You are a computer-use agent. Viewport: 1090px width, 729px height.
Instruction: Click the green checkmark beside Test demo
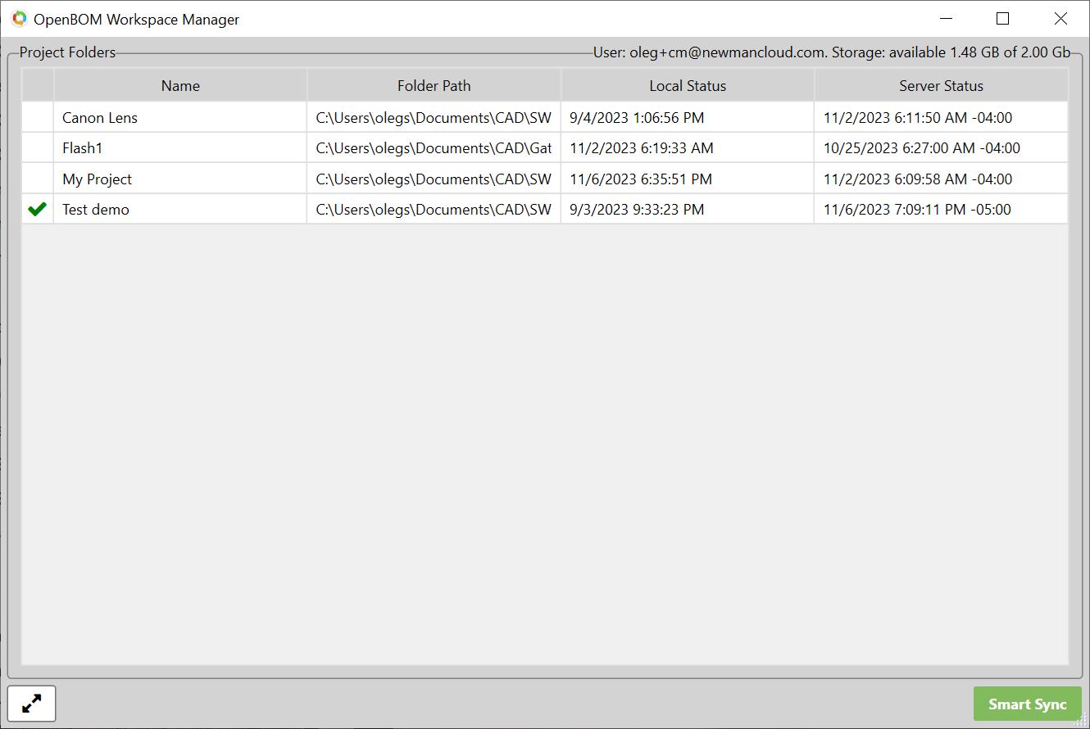(x=37, y=210)
